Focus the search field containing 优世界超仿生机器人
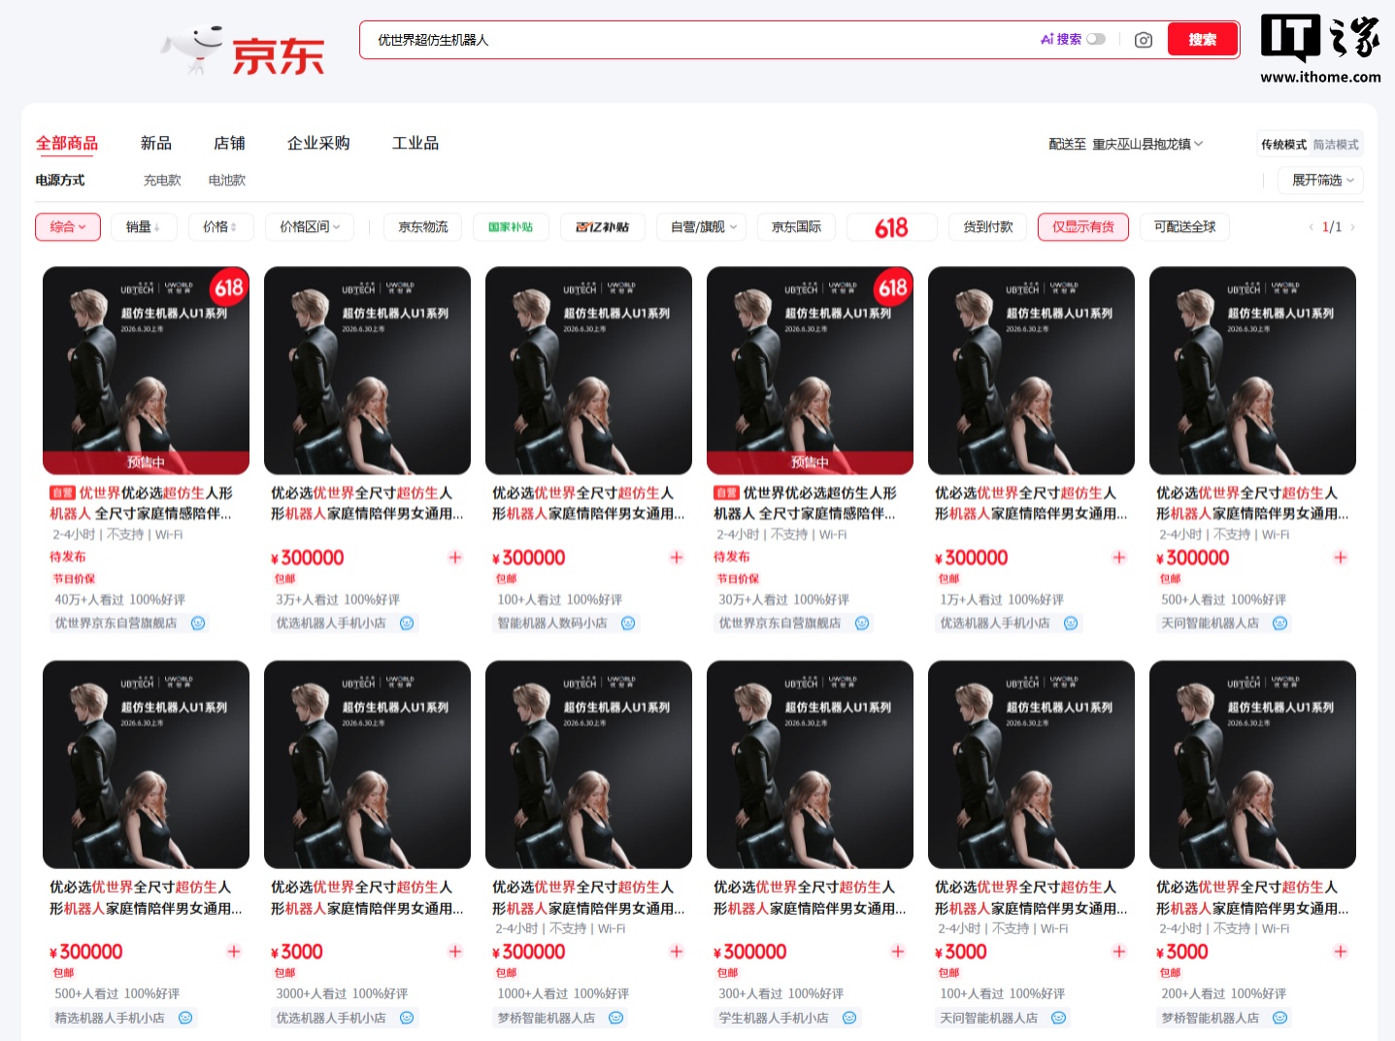 click(x=699, y=40)
